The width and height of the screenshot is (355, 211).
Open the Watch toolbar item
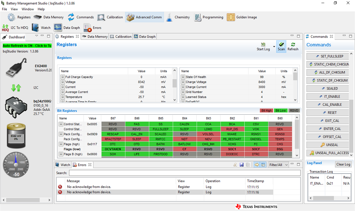click(x=41, y=28)
